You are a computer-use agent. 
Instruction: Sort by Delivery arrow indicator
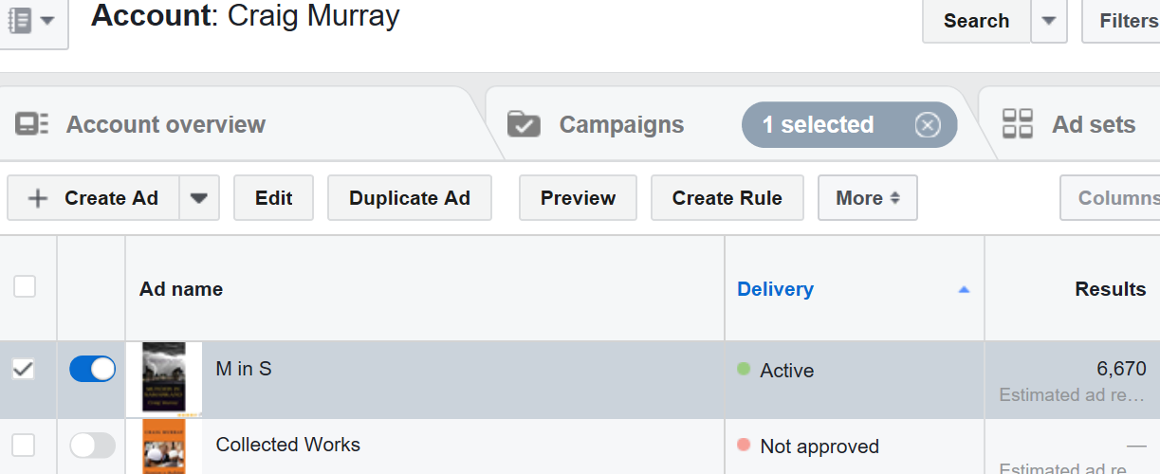coord(964,289)
